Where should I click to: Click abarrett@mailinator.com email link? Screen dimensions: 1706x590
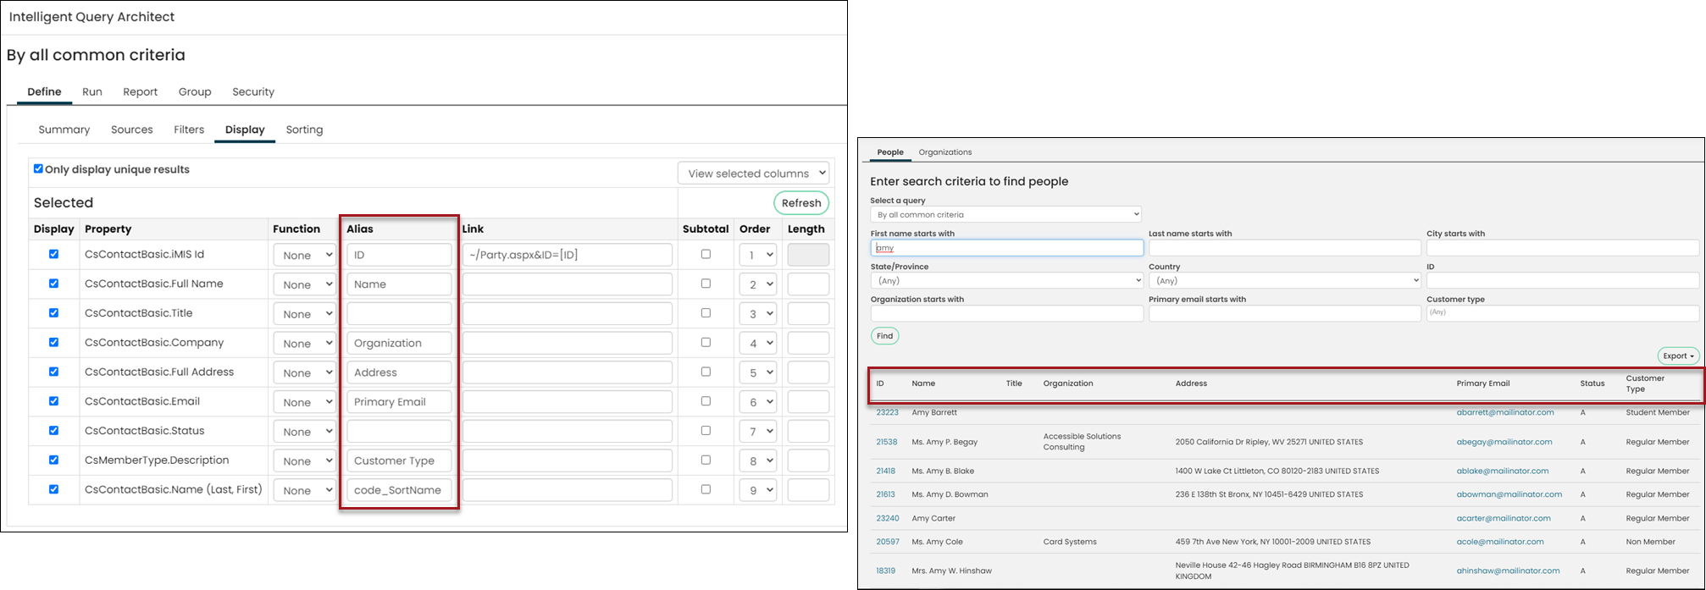(x=1505, y=412)
